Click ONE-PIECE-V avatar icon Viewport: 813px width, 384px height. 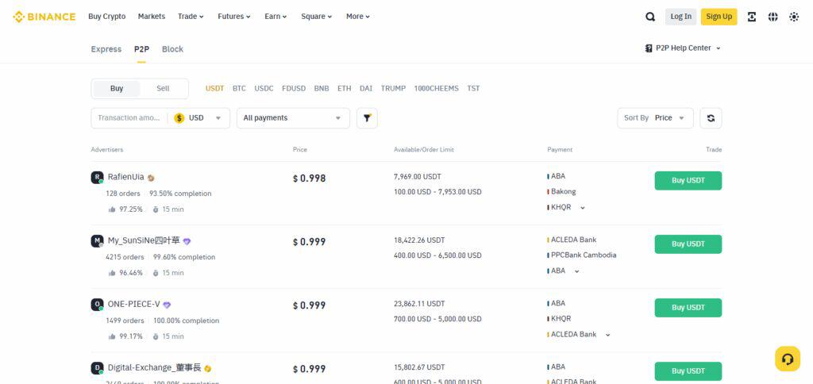pos(97,305)
